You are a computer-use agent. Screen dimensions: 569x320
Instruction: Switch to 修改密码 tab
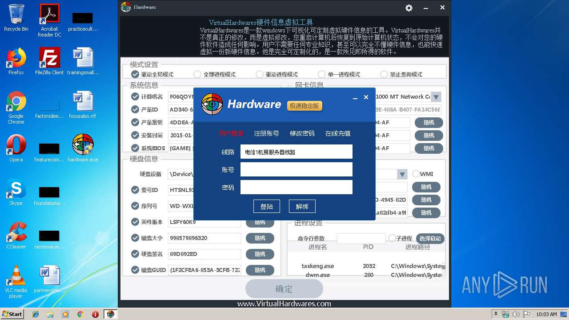click(x=302, y=133)
